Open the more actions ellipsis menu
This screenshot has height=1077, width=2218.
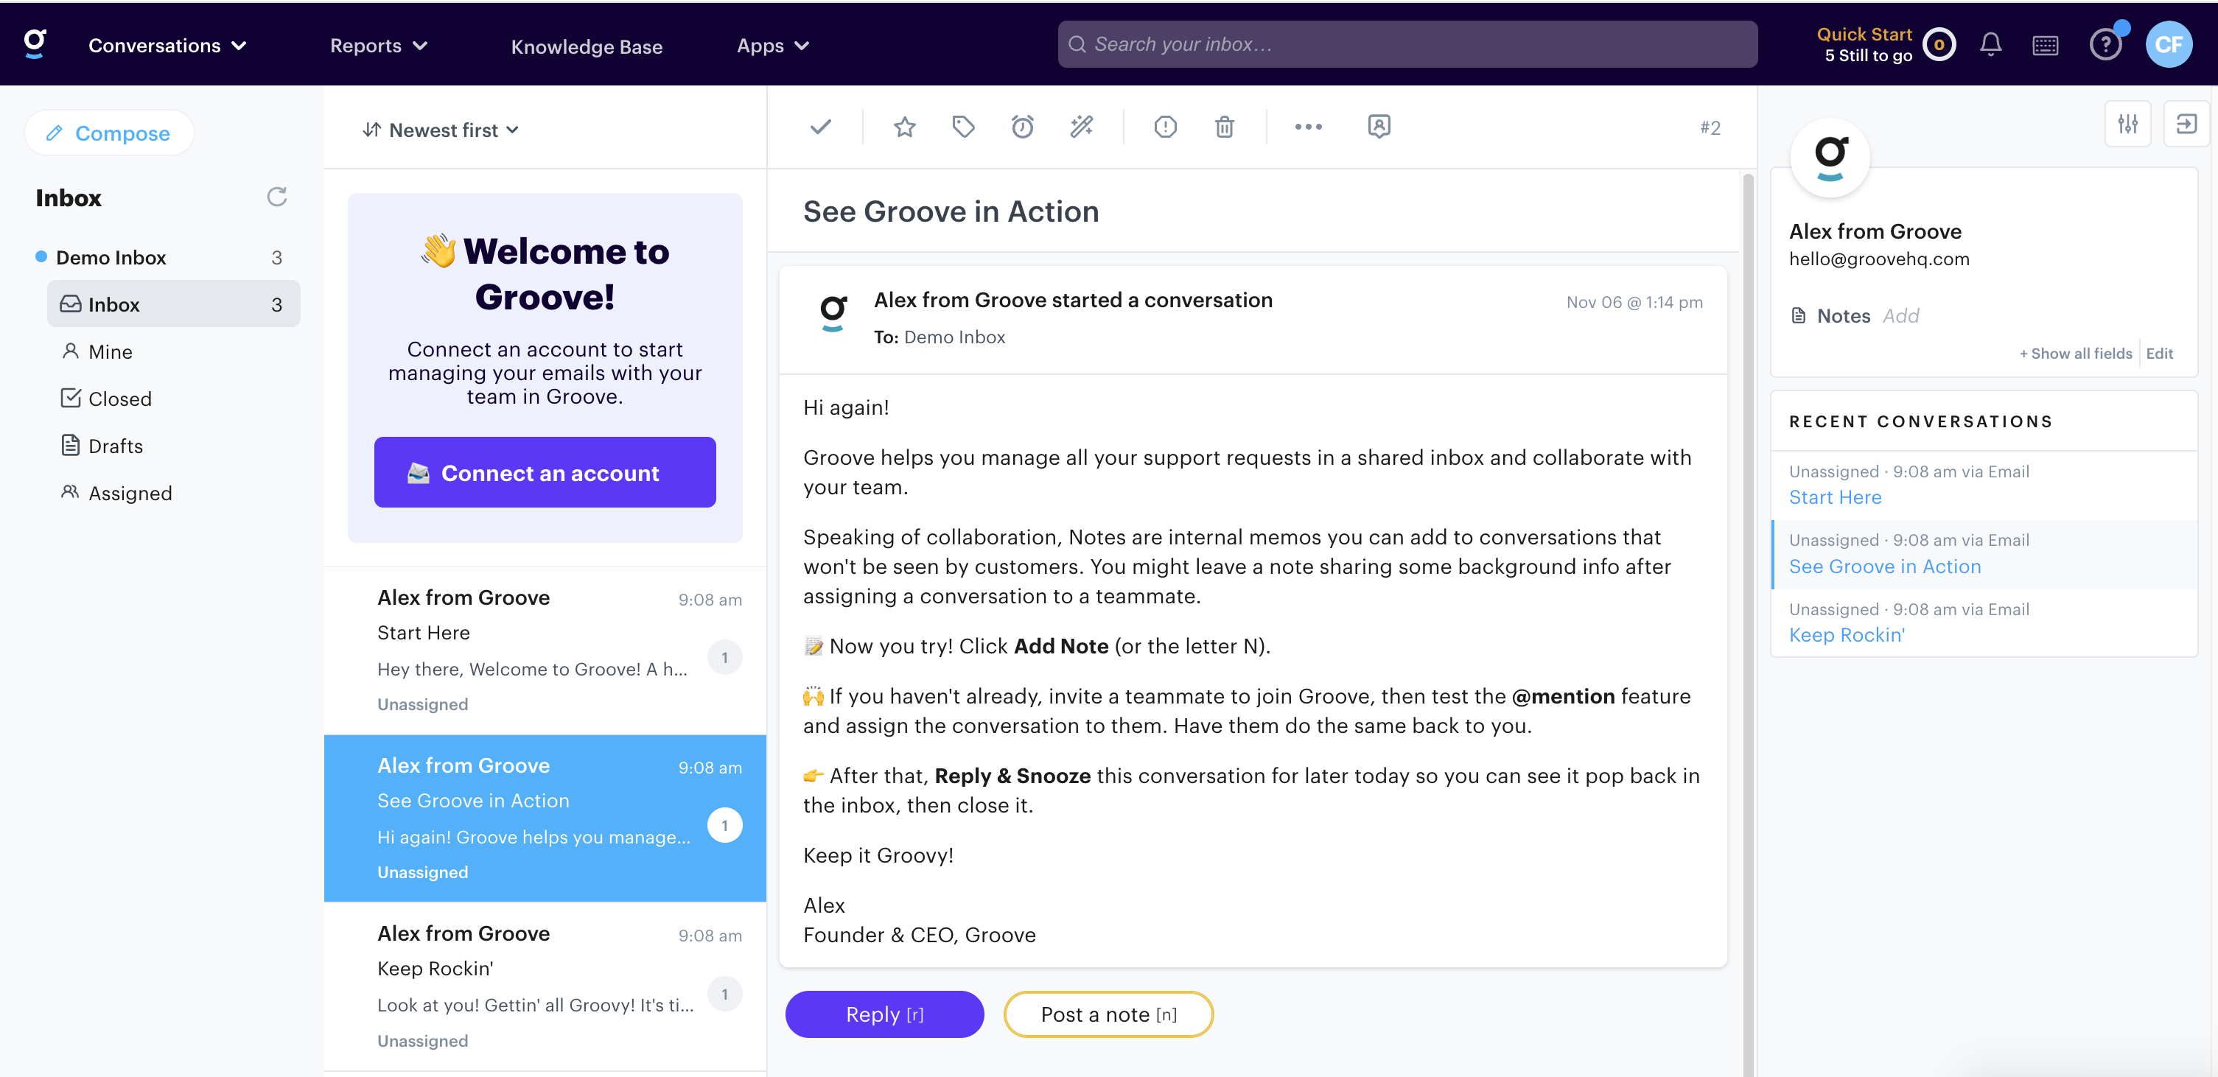pos(1308,127)
